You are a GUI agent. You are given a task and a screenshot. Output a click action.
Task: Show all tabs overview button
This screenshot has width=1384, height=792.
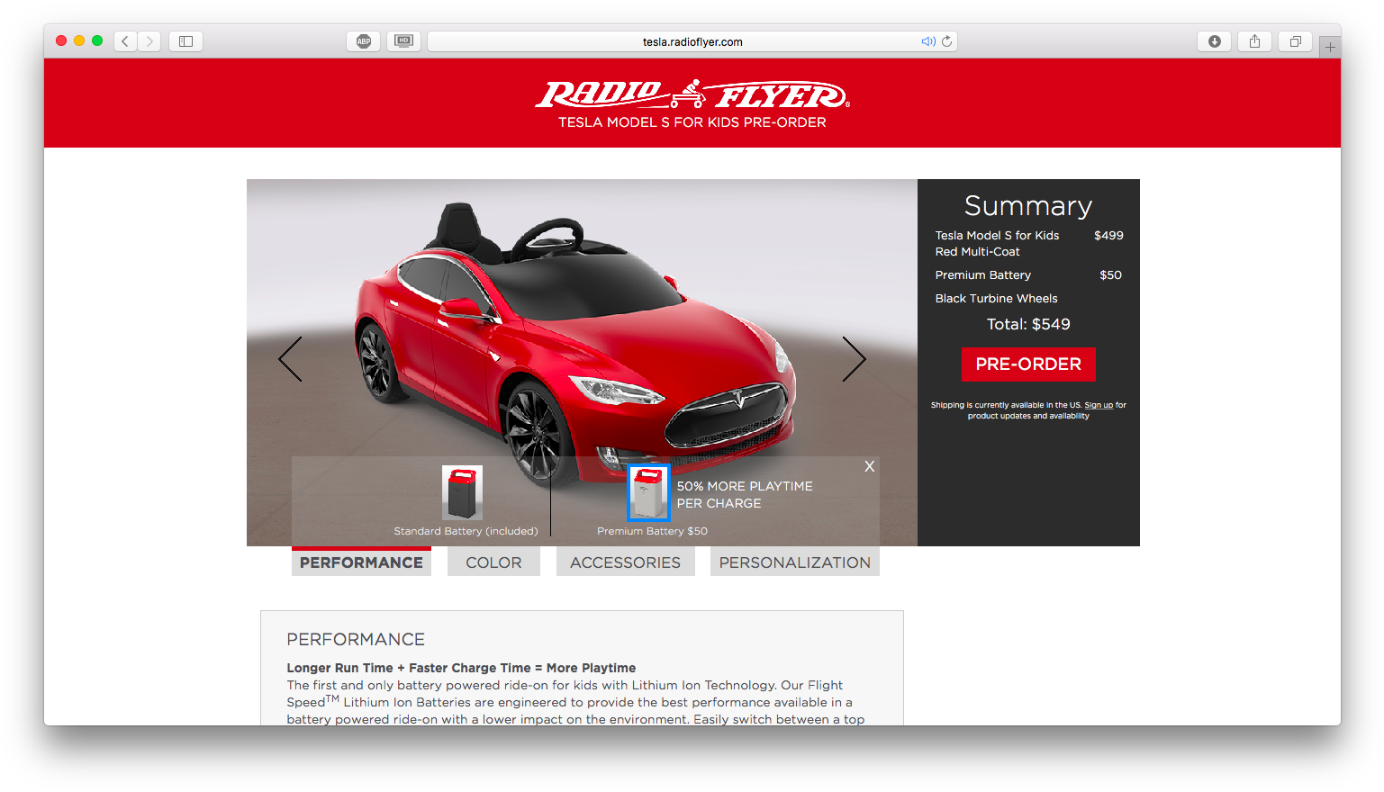click(1295, 41)
